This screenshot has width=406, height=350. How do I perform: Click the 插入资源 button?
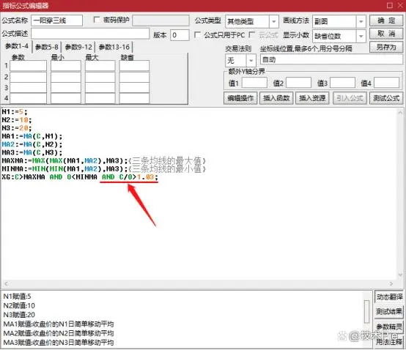pos(312,98)
